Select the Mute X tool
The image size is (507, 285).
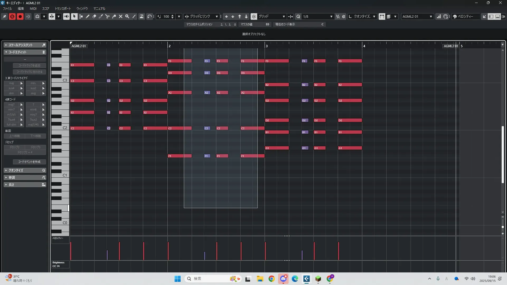coord(121,16)
